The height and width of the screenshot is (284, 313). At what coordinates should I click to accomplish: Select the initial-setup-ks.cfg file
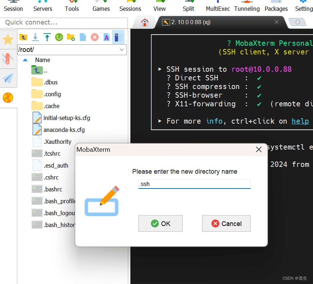point(61,118)
